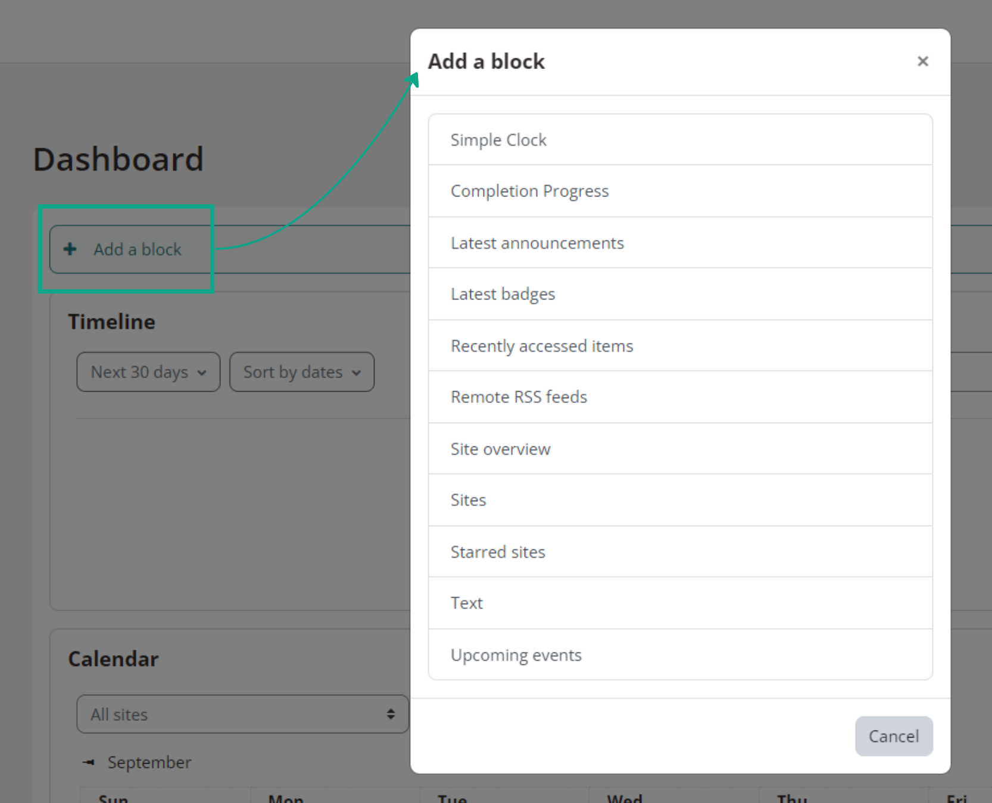Click the close X on the modal
This screenshot has height=803, width=992.
pos(922,61)
